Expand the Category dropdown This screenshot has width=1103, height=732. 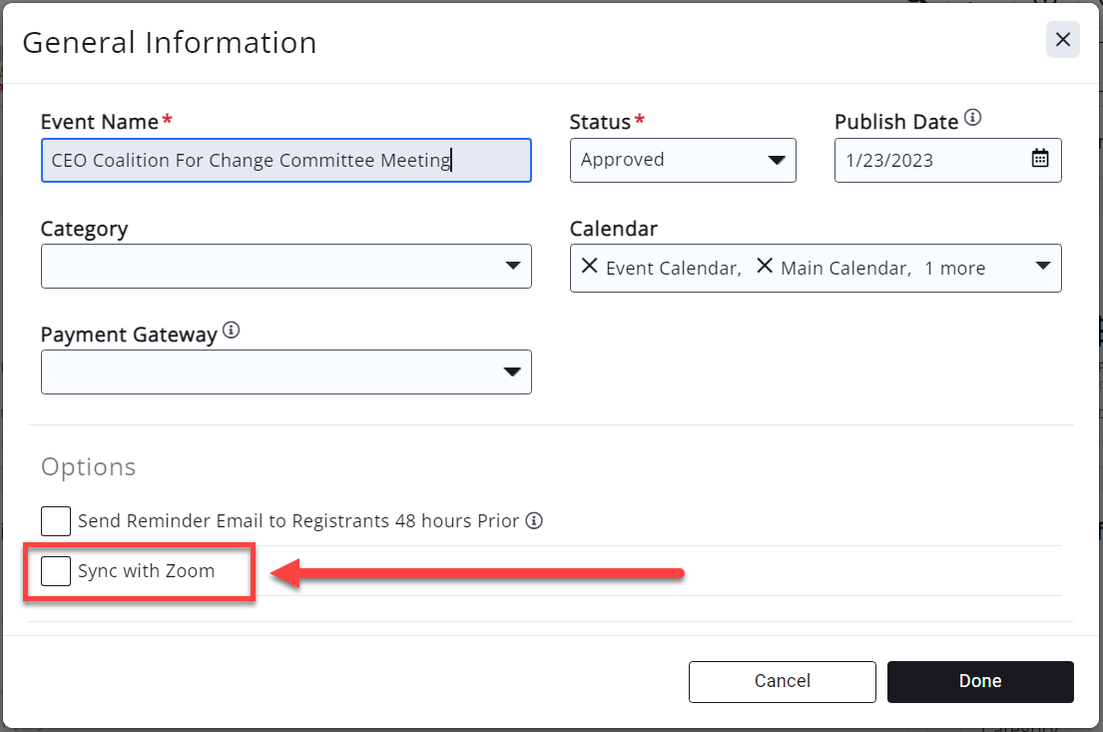[285, 266]
